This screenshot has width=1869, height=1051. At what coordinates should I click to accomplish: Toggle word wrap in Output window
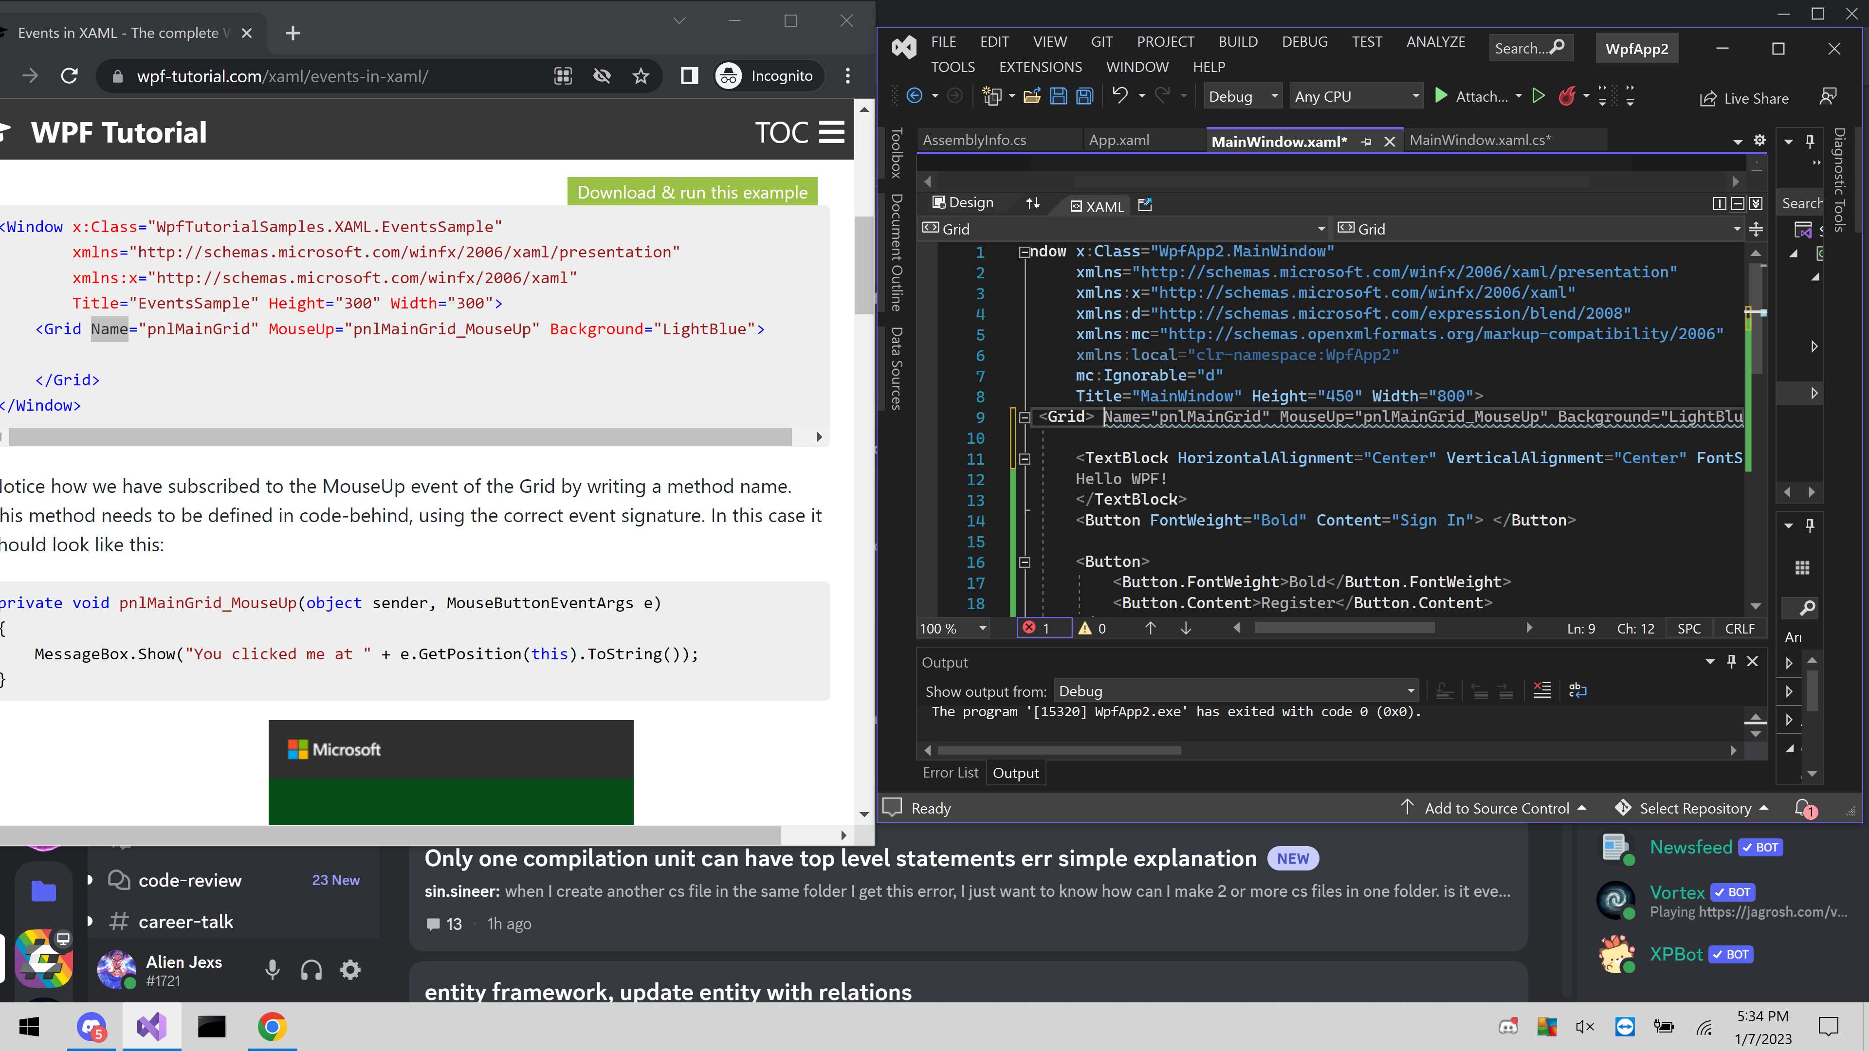pyautogui.click(x=1577, y=690)
